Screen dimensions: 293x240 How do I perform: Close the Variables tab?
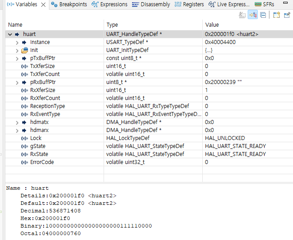click(x=44, y=5)
